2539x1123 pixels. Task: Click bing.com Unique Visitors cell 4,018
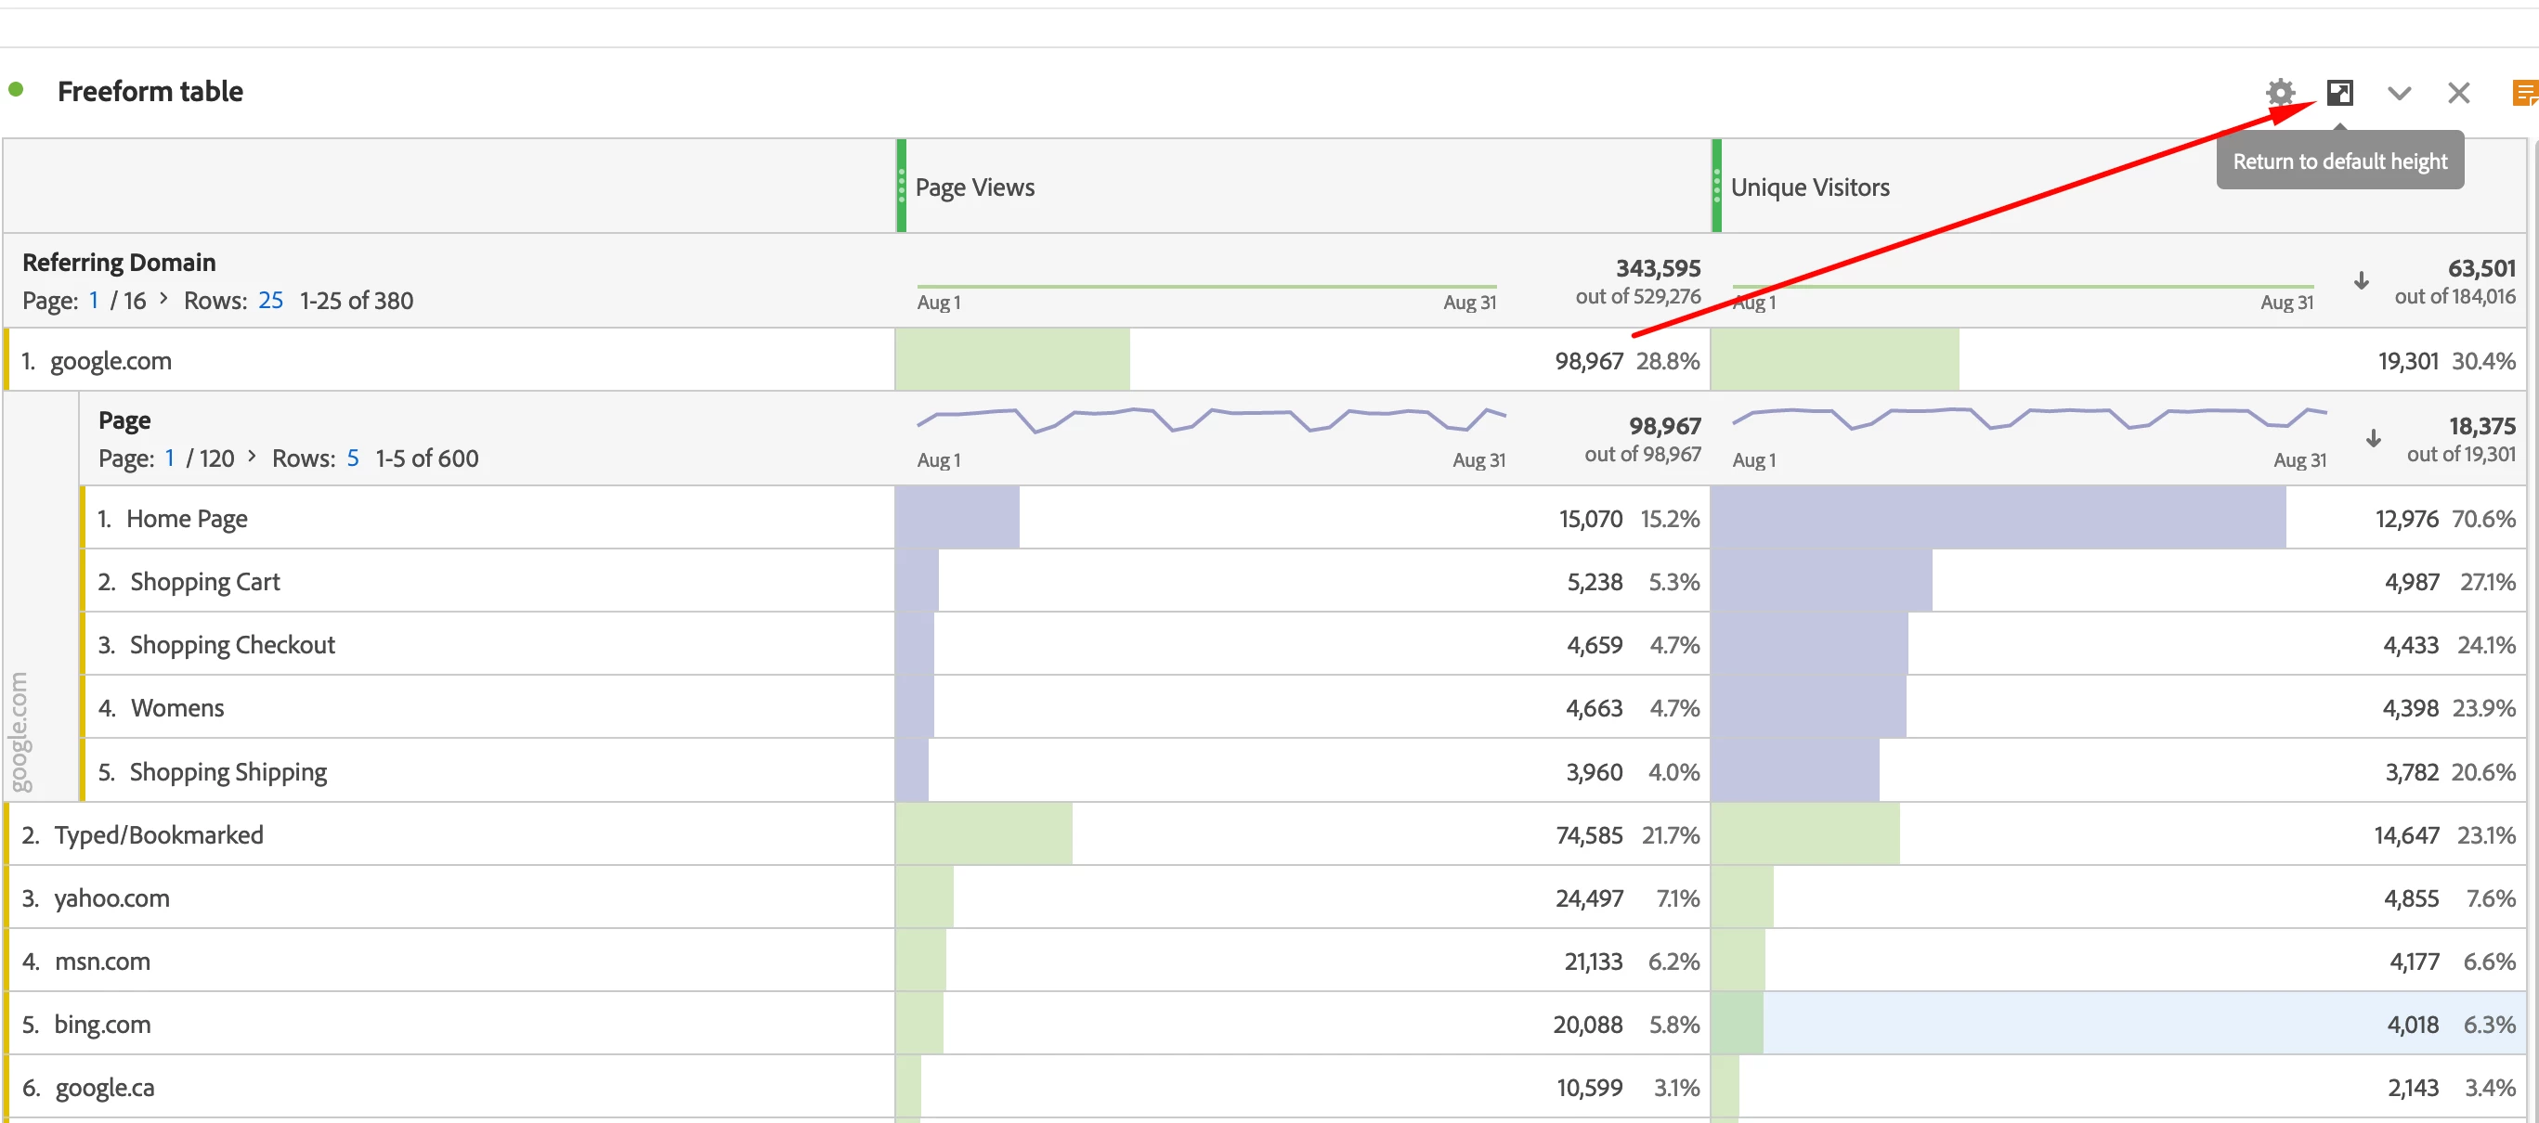(x=2412, y=1024)
